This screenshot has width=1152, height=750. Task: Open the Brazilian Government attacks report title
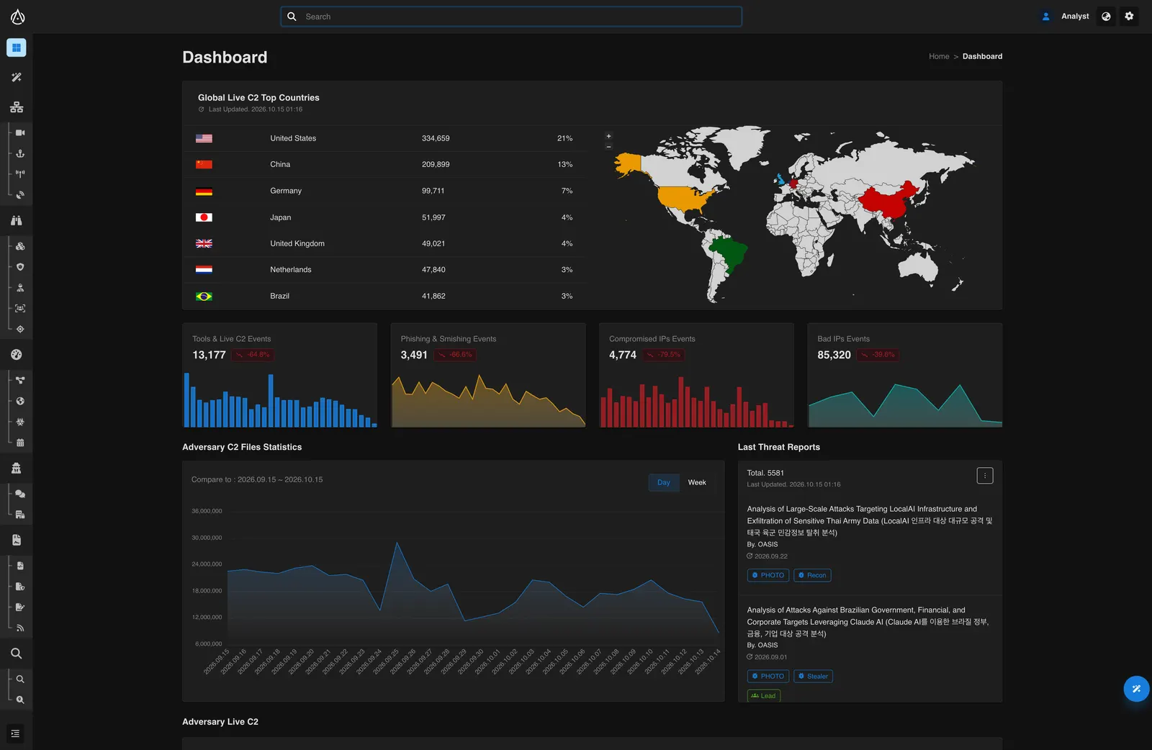tap(868, 622)
